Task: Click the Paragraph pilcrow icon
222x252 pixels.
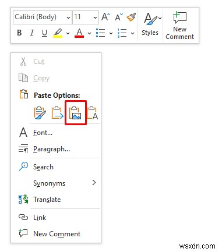Action: click(x=23, y=148)
